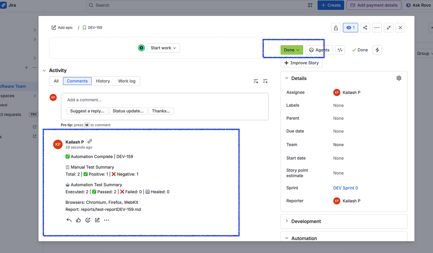
Task: Click the share issue icon
Action: point(365,28)
